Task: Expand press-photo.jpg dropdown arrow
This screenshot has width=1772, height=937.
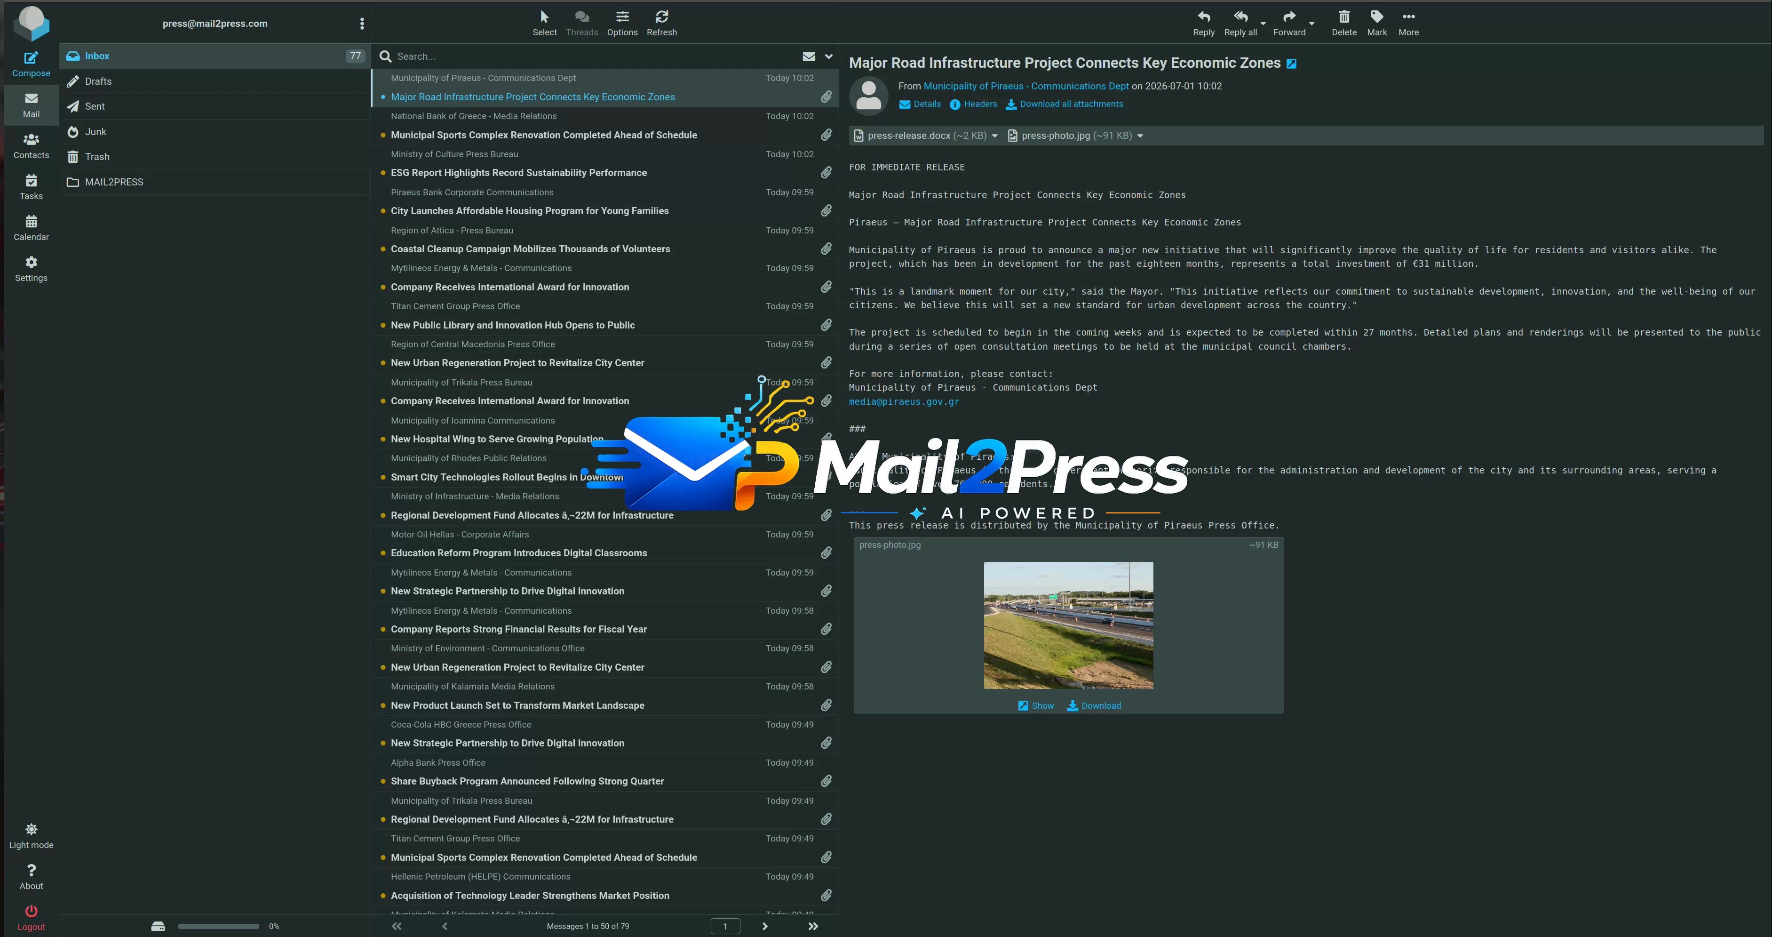Action: point(1140,136)
